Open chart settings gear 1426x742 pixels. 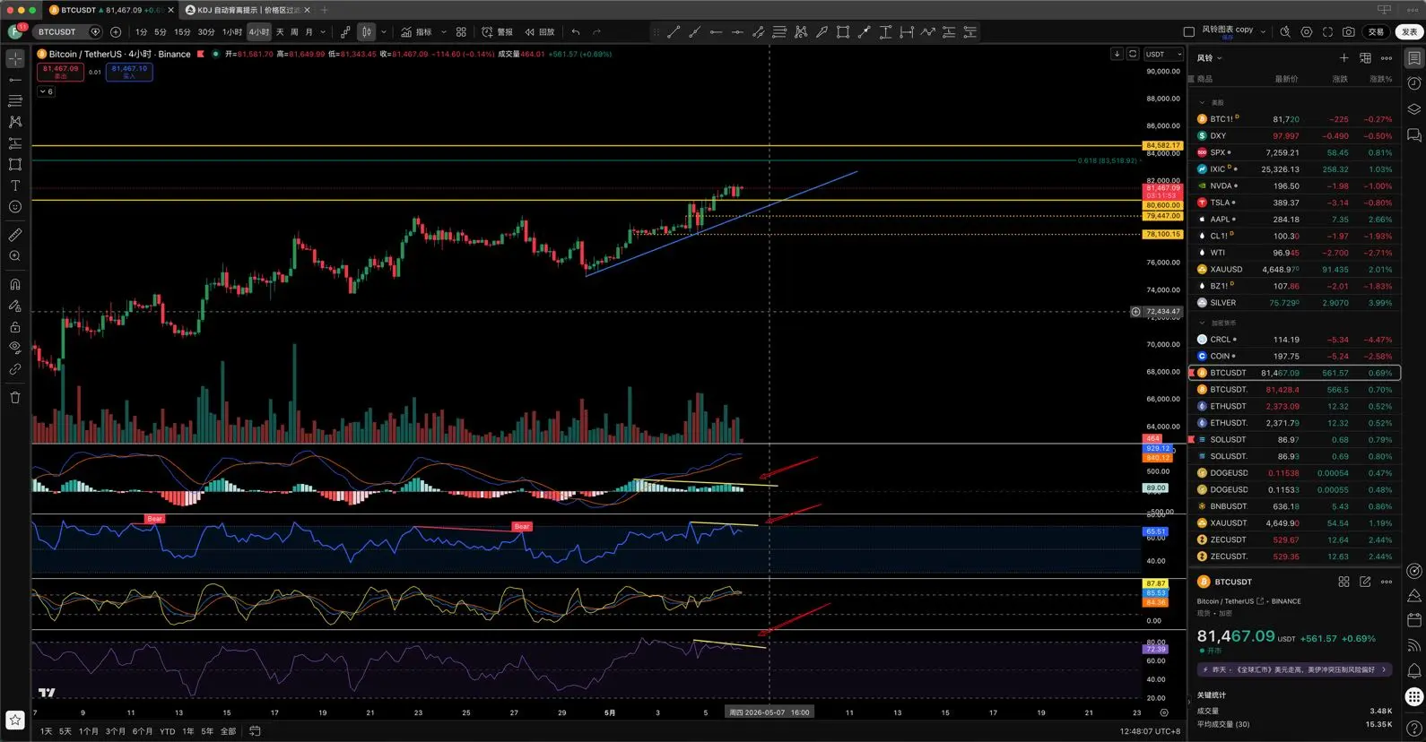tap(1307, 32)
